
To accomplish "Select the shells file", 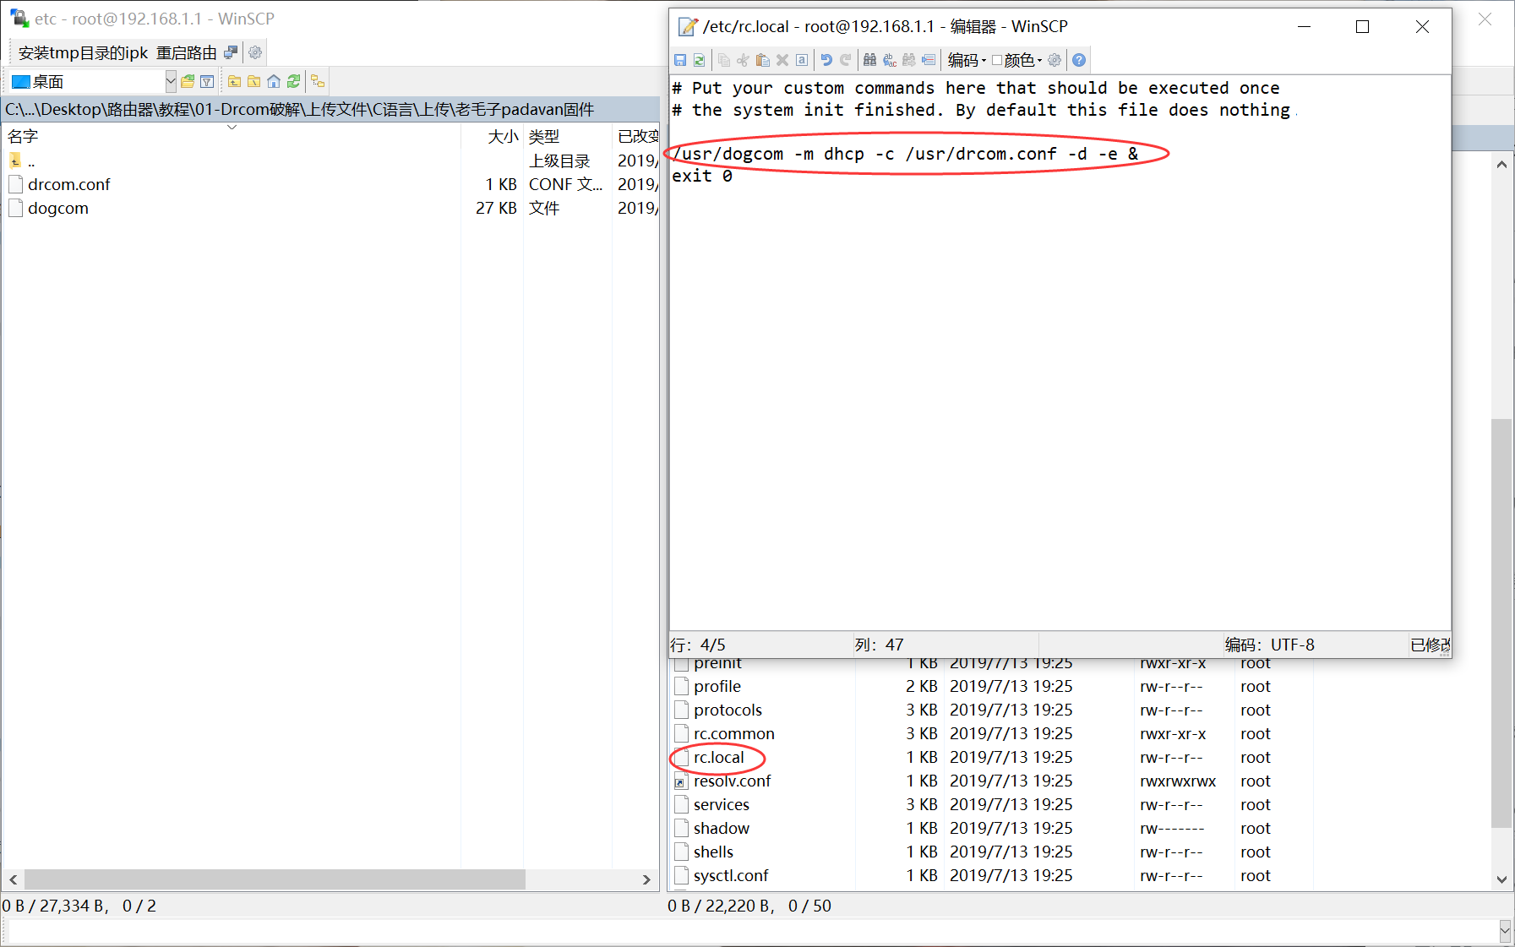I will click(x=714, y=852).
